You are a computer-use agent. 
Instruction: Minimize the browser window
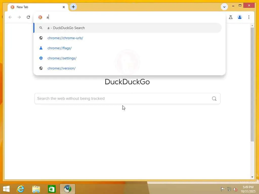[233, 6]
